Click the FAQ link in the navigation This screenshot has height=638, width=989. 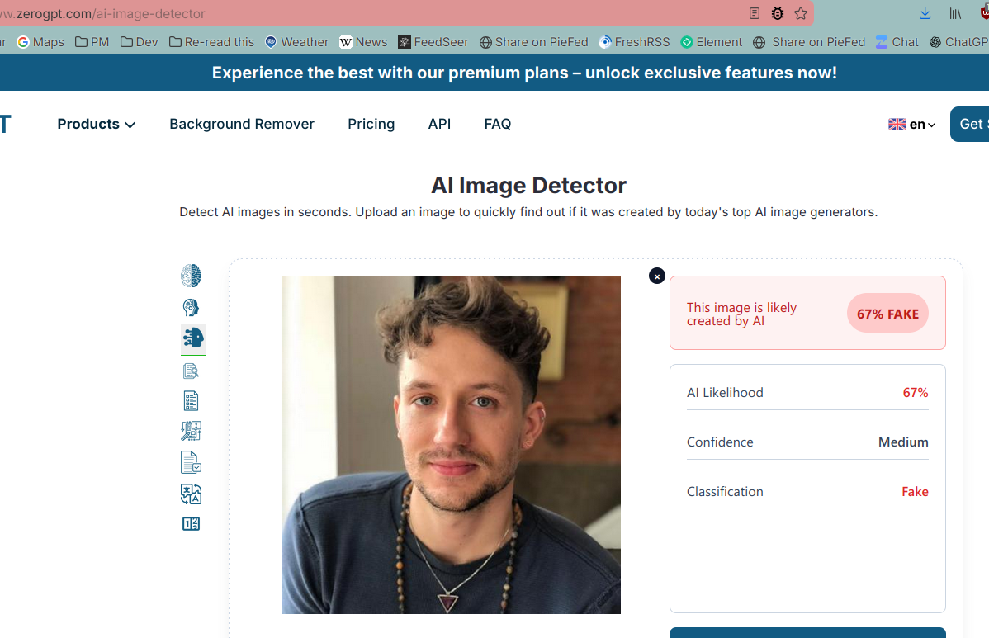click(x=498, y=124)
